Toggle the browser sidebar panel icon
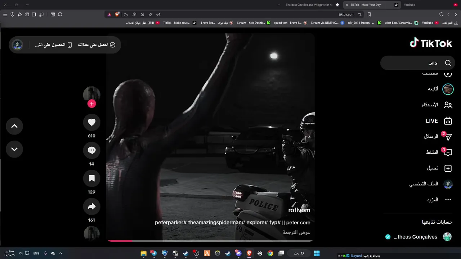Screen dimensions: 461x259 [x=34, y=14]
